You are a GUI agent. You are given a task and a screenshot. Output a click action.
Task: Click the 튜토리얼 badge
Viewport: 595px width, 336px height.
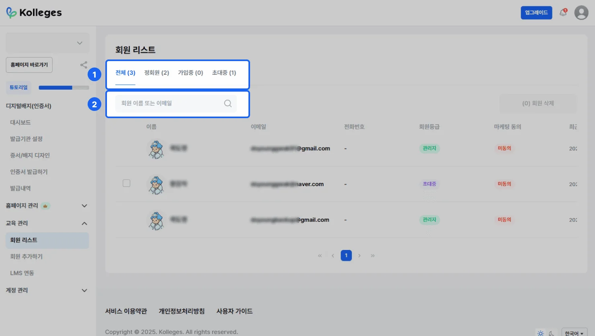tap(18, 88)
